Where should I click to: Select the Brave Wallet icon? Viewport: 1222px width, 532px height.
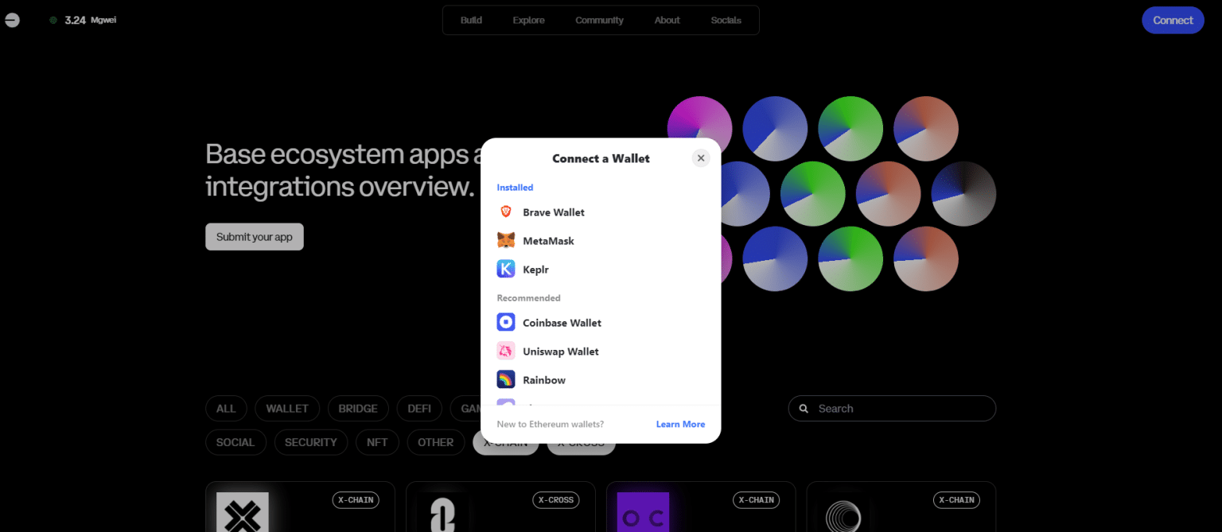point(506,212)
